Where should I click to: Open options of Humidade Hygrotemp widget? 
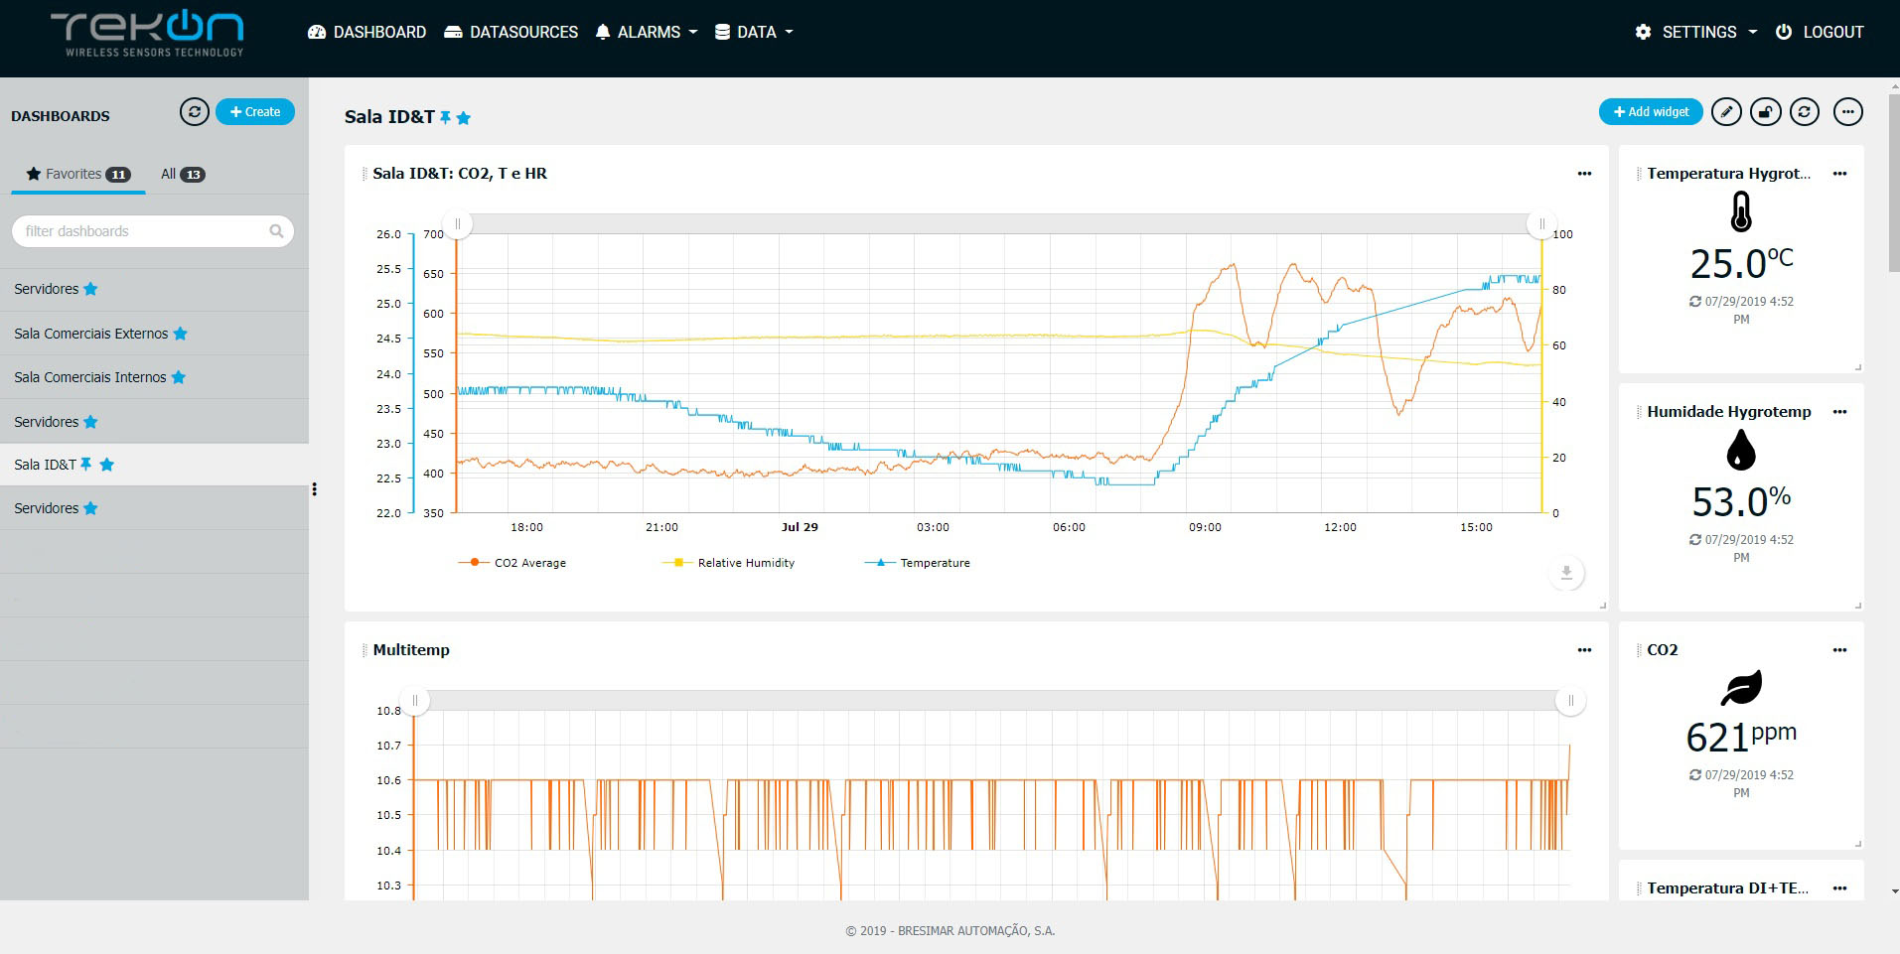(x=1839, y=412)
